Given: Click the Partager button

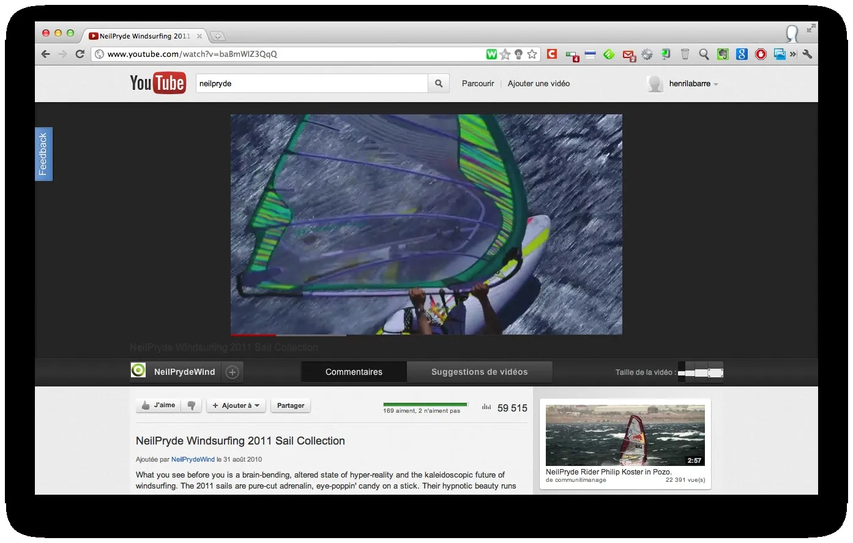Looking at the screenshot, I should [x=291, y=405].
